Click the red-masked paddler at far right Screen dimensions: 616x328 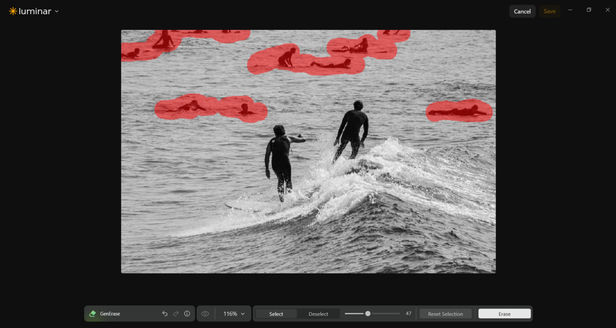point(458,111)
